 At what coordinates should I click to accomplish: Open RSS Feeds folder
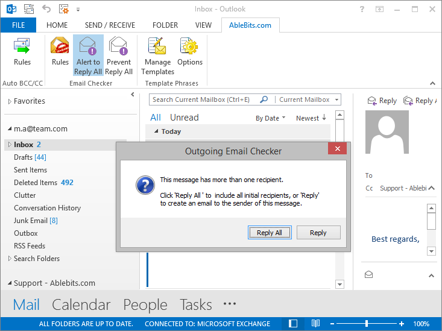pyautogui.click(x=30, y=246)
